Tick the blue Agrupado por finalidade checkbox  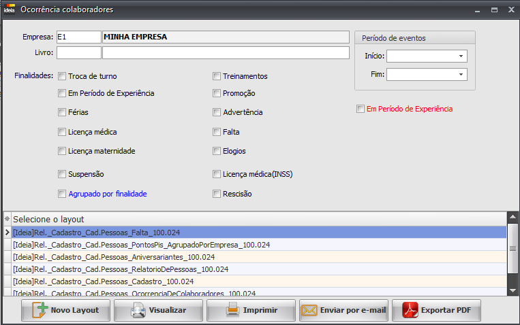(62, 194)
